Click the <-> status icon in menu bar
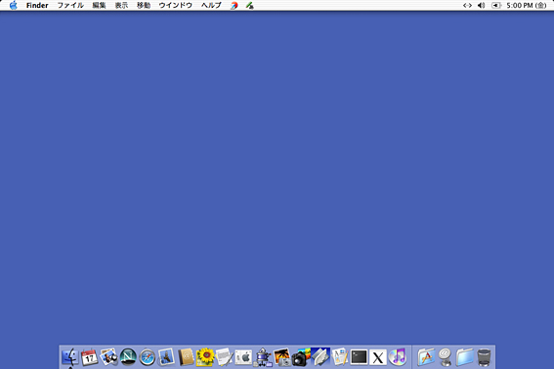The width and height of the screenshot is (554, 369). pos(467,5)
